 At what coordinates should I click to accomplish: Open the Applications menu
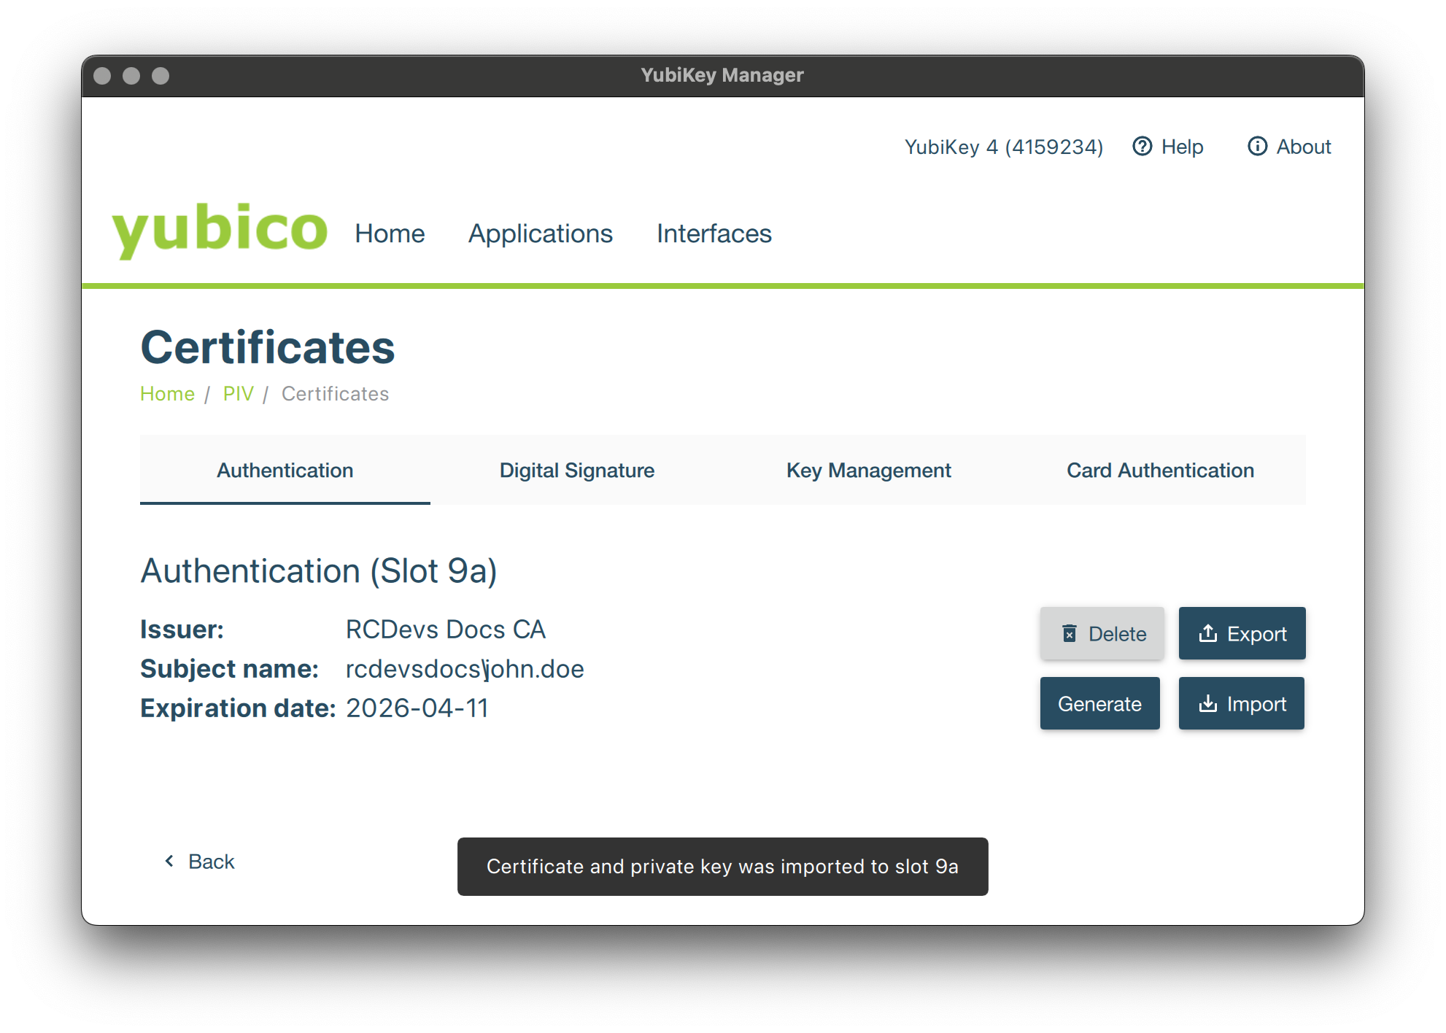pos(540,233)
